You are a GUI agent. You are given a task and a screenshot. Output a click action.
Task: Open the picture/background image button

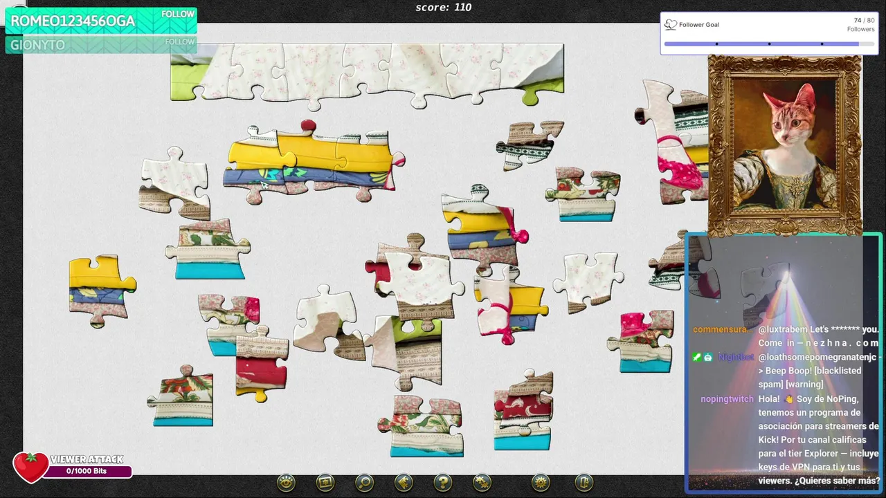pos(325,483)
